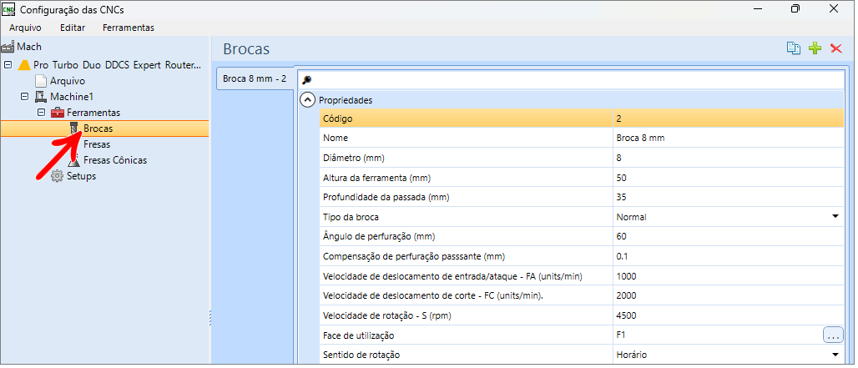Image resolution: width=858 pixels, height=368 pixels.
Task: Click the Machine1 machine icon
Action: [41, 97]
